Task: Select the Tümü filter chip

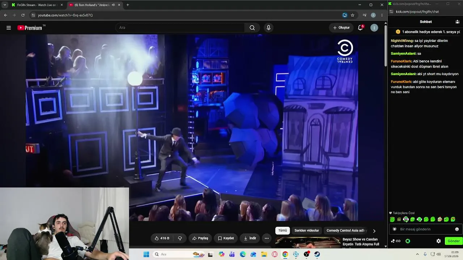Action: 283,230
